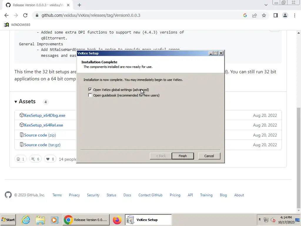Image resolution: width=301 pixels, height=226 pixels.
Task: Open About footer link
Action: (x=239, y=195)
